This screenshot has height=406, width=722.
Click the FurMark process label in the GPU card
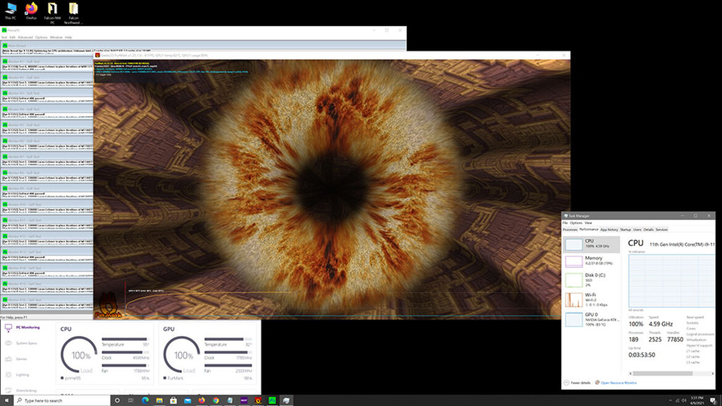tap(173, 378)
